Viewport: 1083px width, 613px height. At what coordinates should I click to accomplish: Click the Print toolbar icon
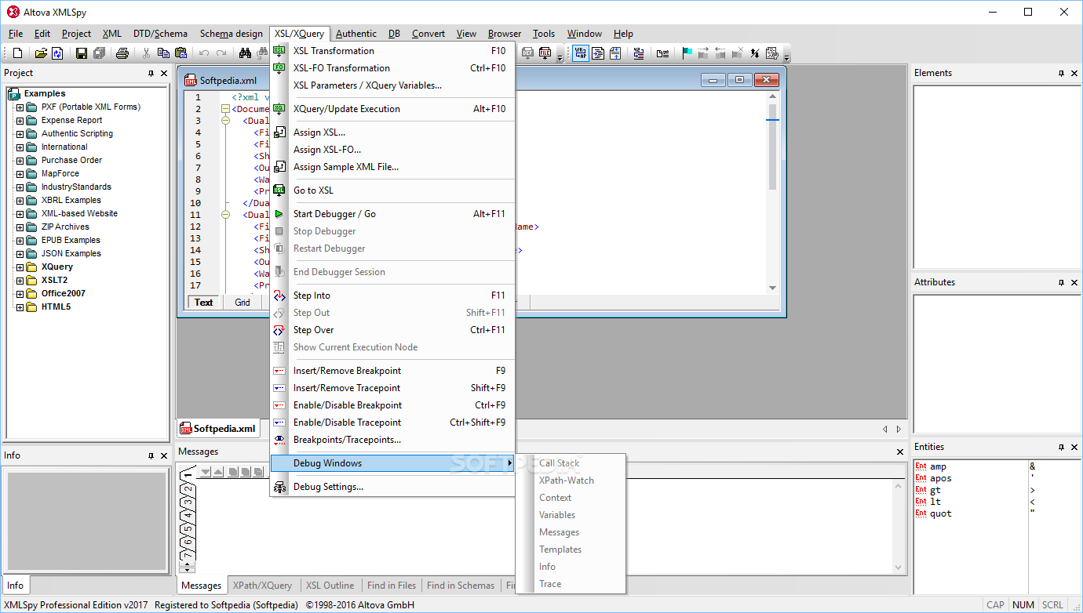[122, 53]
